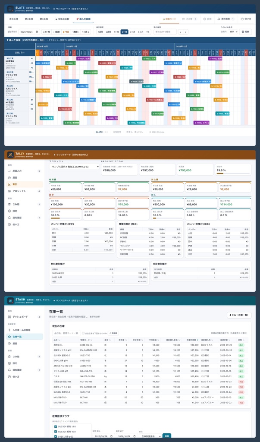The image size is (260, 442).
Task: Sort by 平均単価 column header
Action: 154,340
